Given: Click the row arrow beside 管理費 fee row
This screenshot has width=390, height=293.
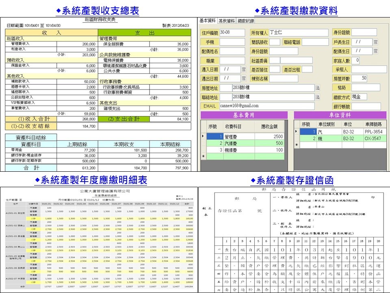Looking at the screenshot, I should coord(203,136).
